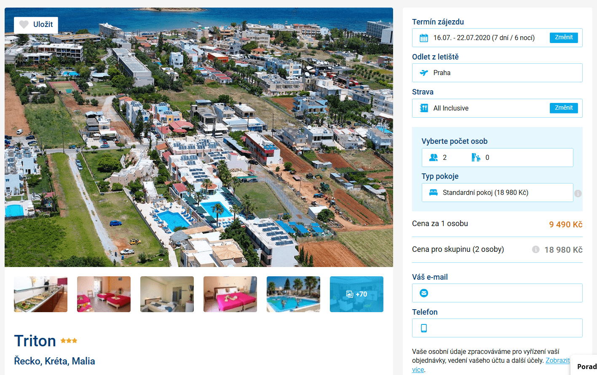Image resolution: width=597 pixels, height=375 pixels.
Task: Click Změnit button for trip dates
Action: (564, 38)
